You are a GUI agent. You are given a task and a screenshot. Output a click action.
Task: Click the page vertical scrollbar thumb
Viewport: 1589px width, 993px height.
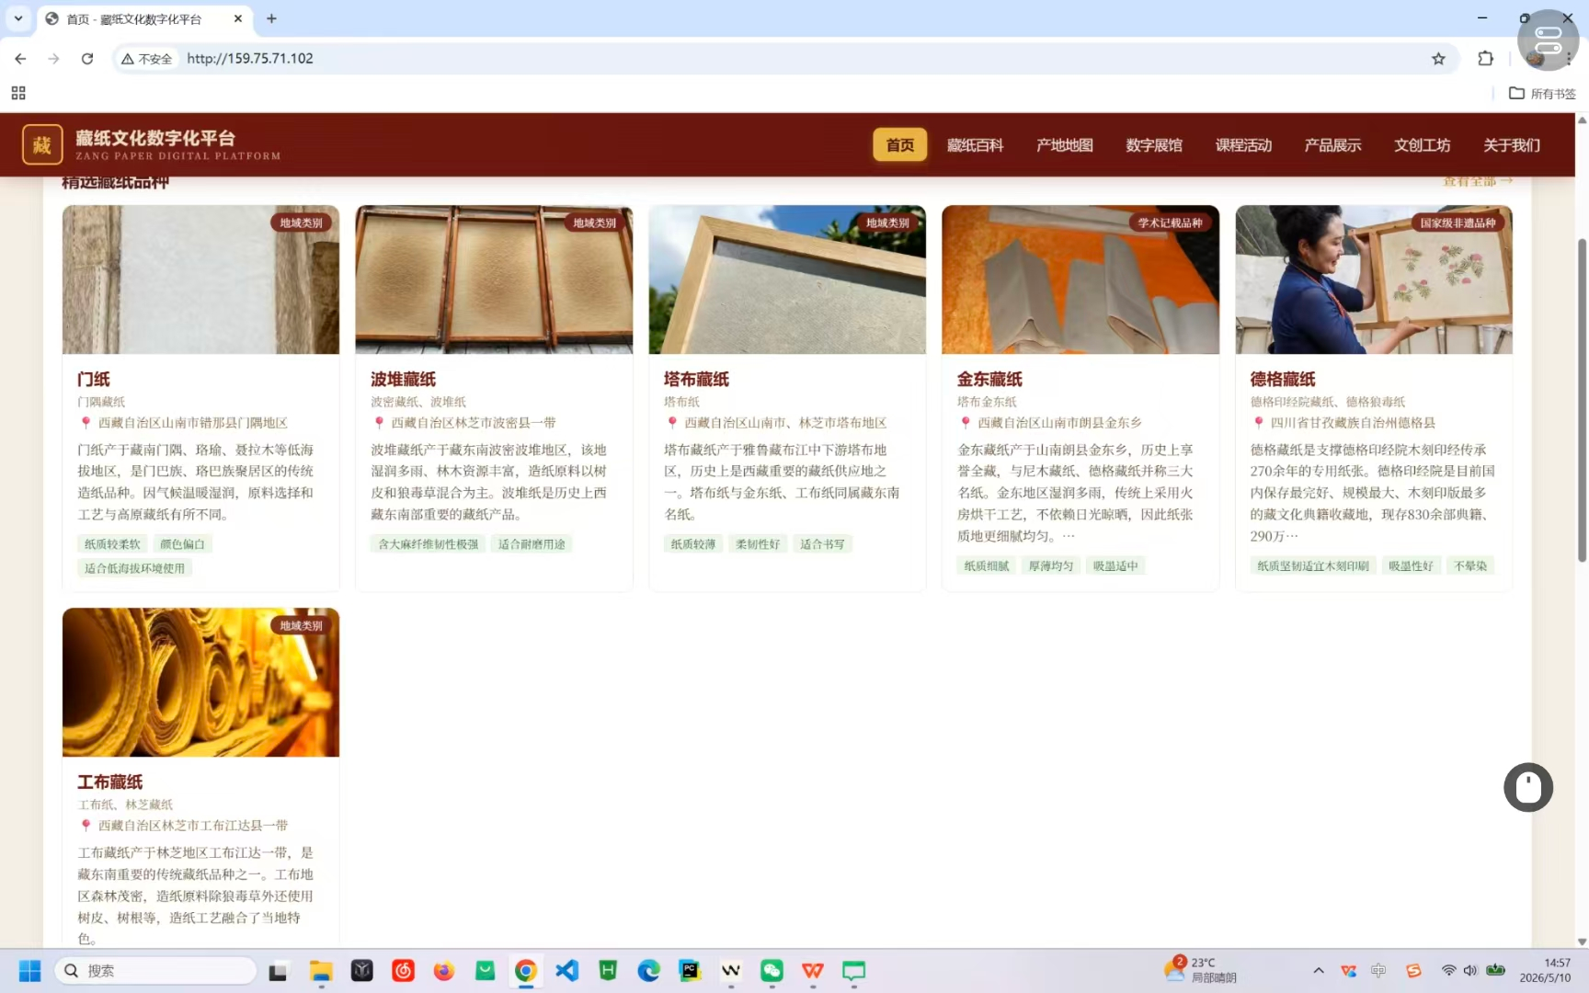click(x=1582, y=400)
